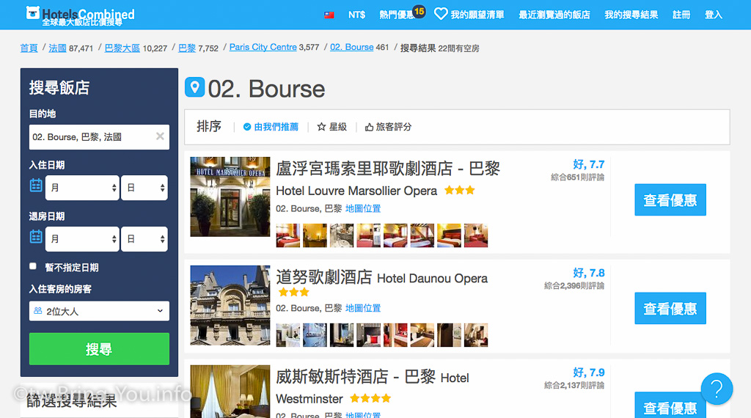Open main photo of Hotel Louvre Marsollier Opera
Image resolution: width=751 pixels, height=418 pixels.
coord(230,197)
